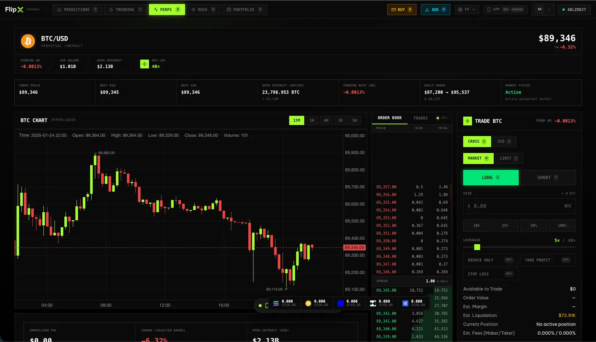Adjust the leverage slider
Image resolution: width=596 pixels, height=342 pixels.
click(477, 247)
